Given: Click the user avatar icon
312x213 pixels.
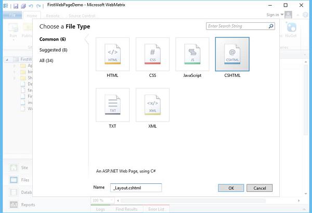Looking at the screenshot, I should click(288, 15).
